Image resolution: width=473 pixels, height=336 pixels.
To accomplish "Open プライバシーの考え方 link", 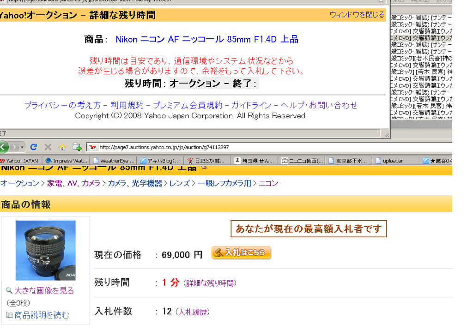I will (x=62, y=105).
